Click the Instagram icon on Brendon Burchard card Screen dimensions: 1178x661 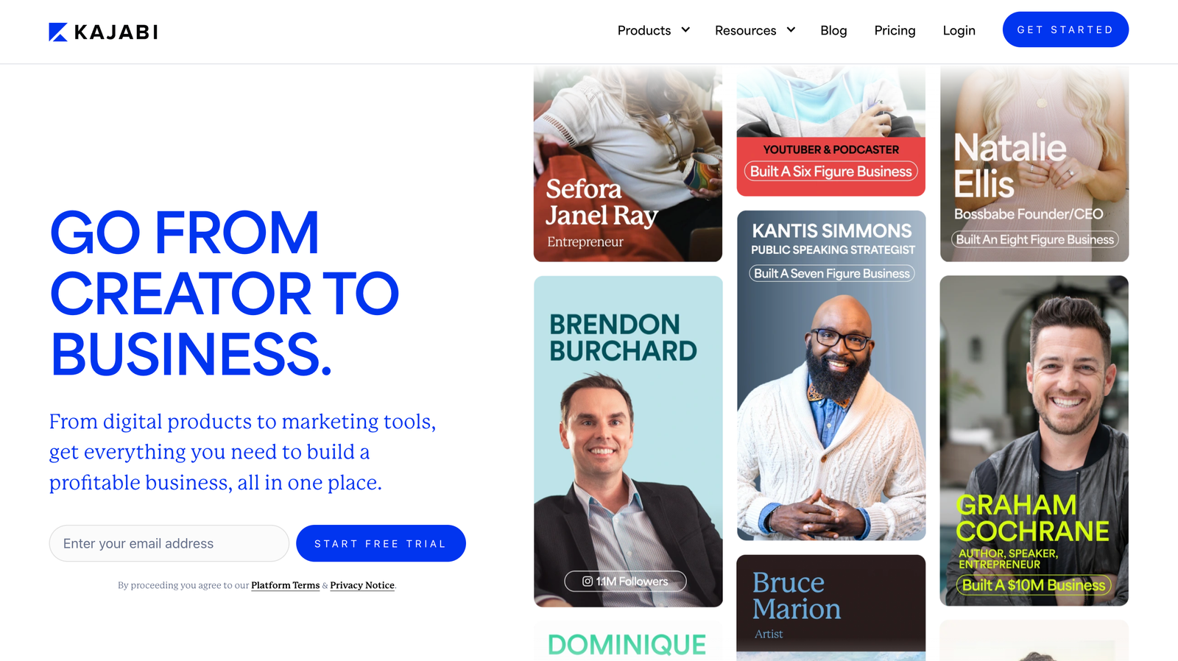[x=588, y=582]
